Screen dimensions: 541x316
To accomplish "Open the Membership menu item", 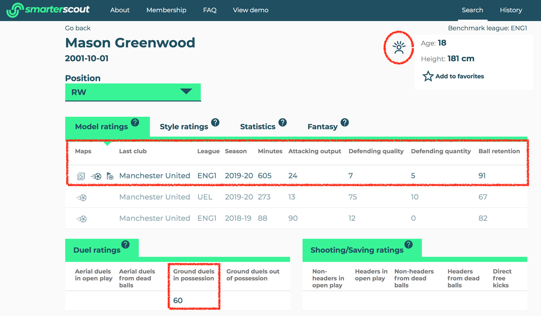I will coord(166,10).
